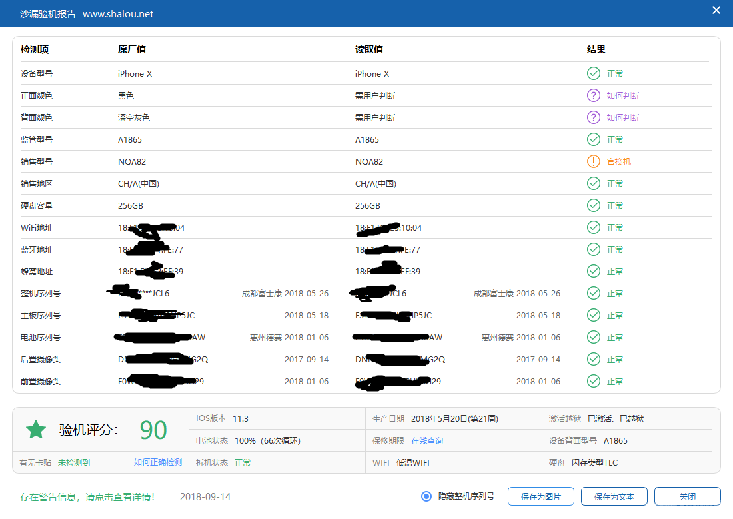
Task: Click the 验机评分 score value 90
Action: point(153,430)
